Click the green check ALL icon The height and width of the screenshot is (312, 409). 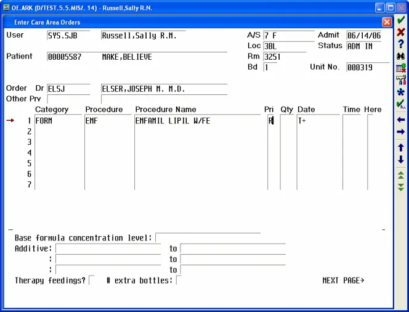(401, 104)
